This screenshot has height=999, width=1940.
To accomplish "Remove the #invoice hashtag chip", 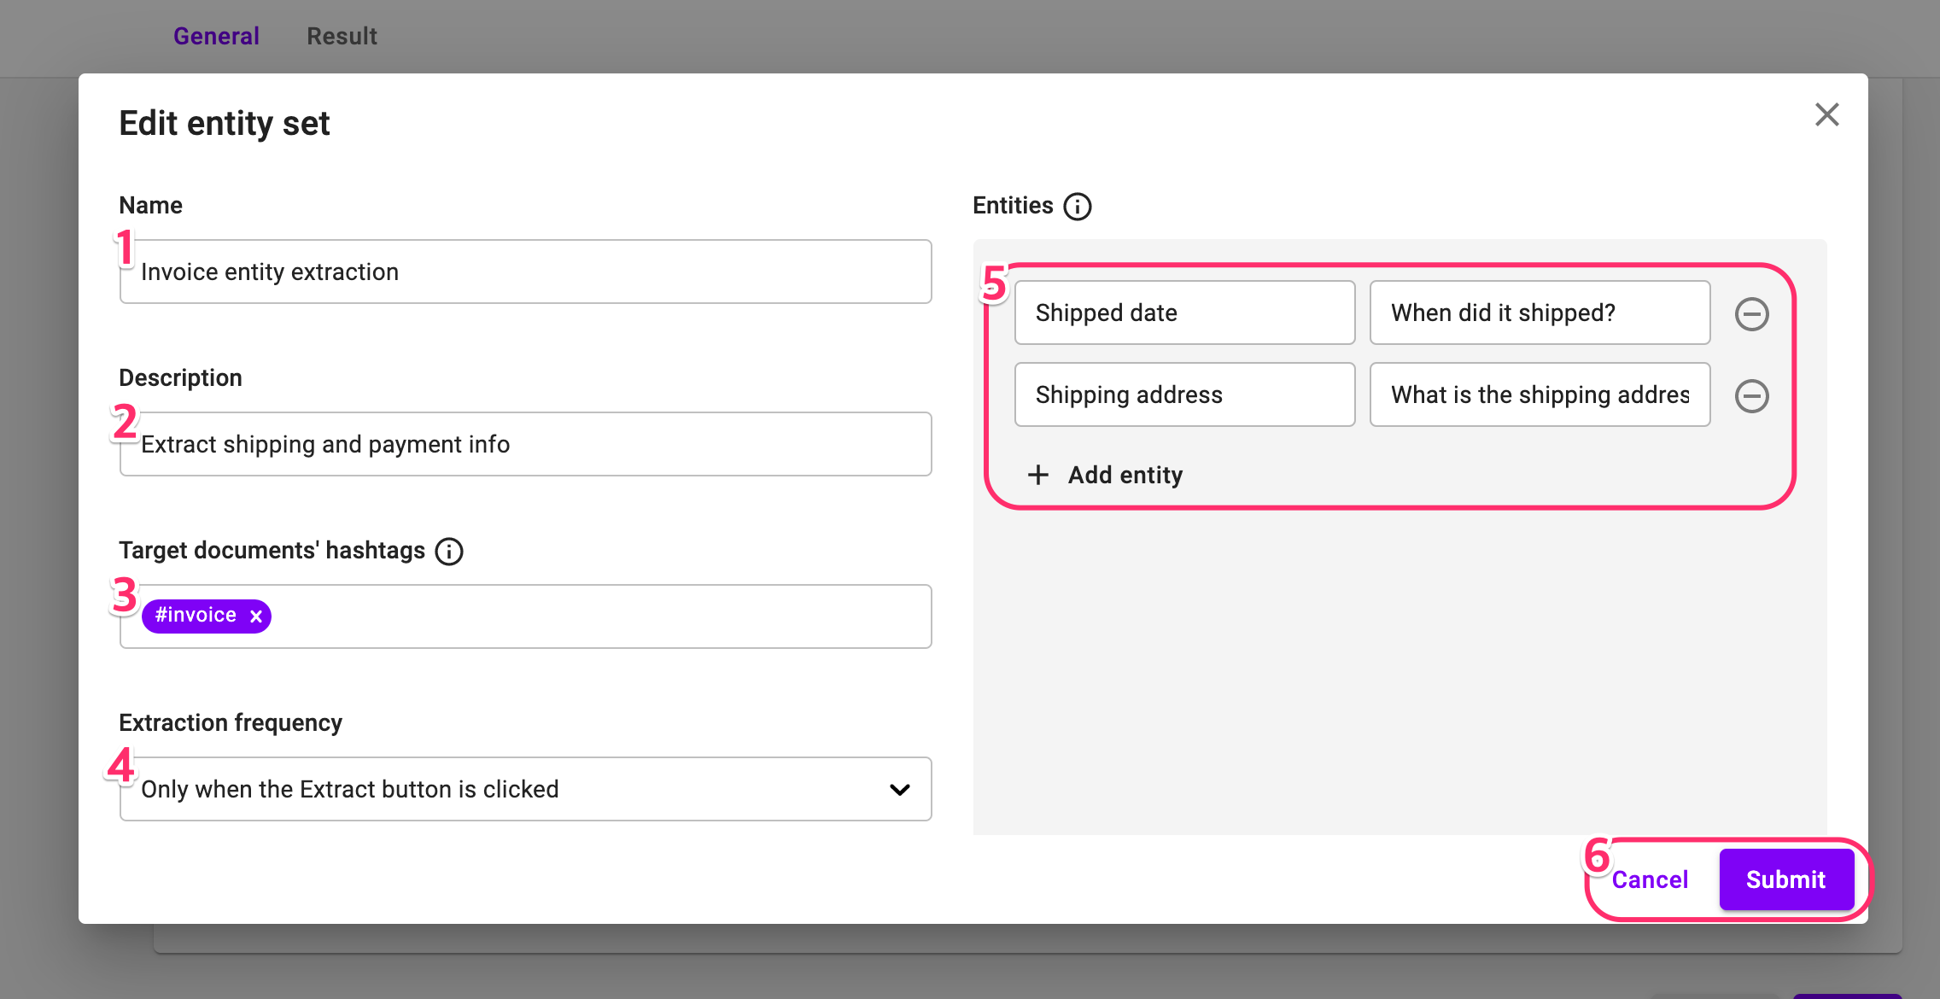I will [x=255, y=616].
